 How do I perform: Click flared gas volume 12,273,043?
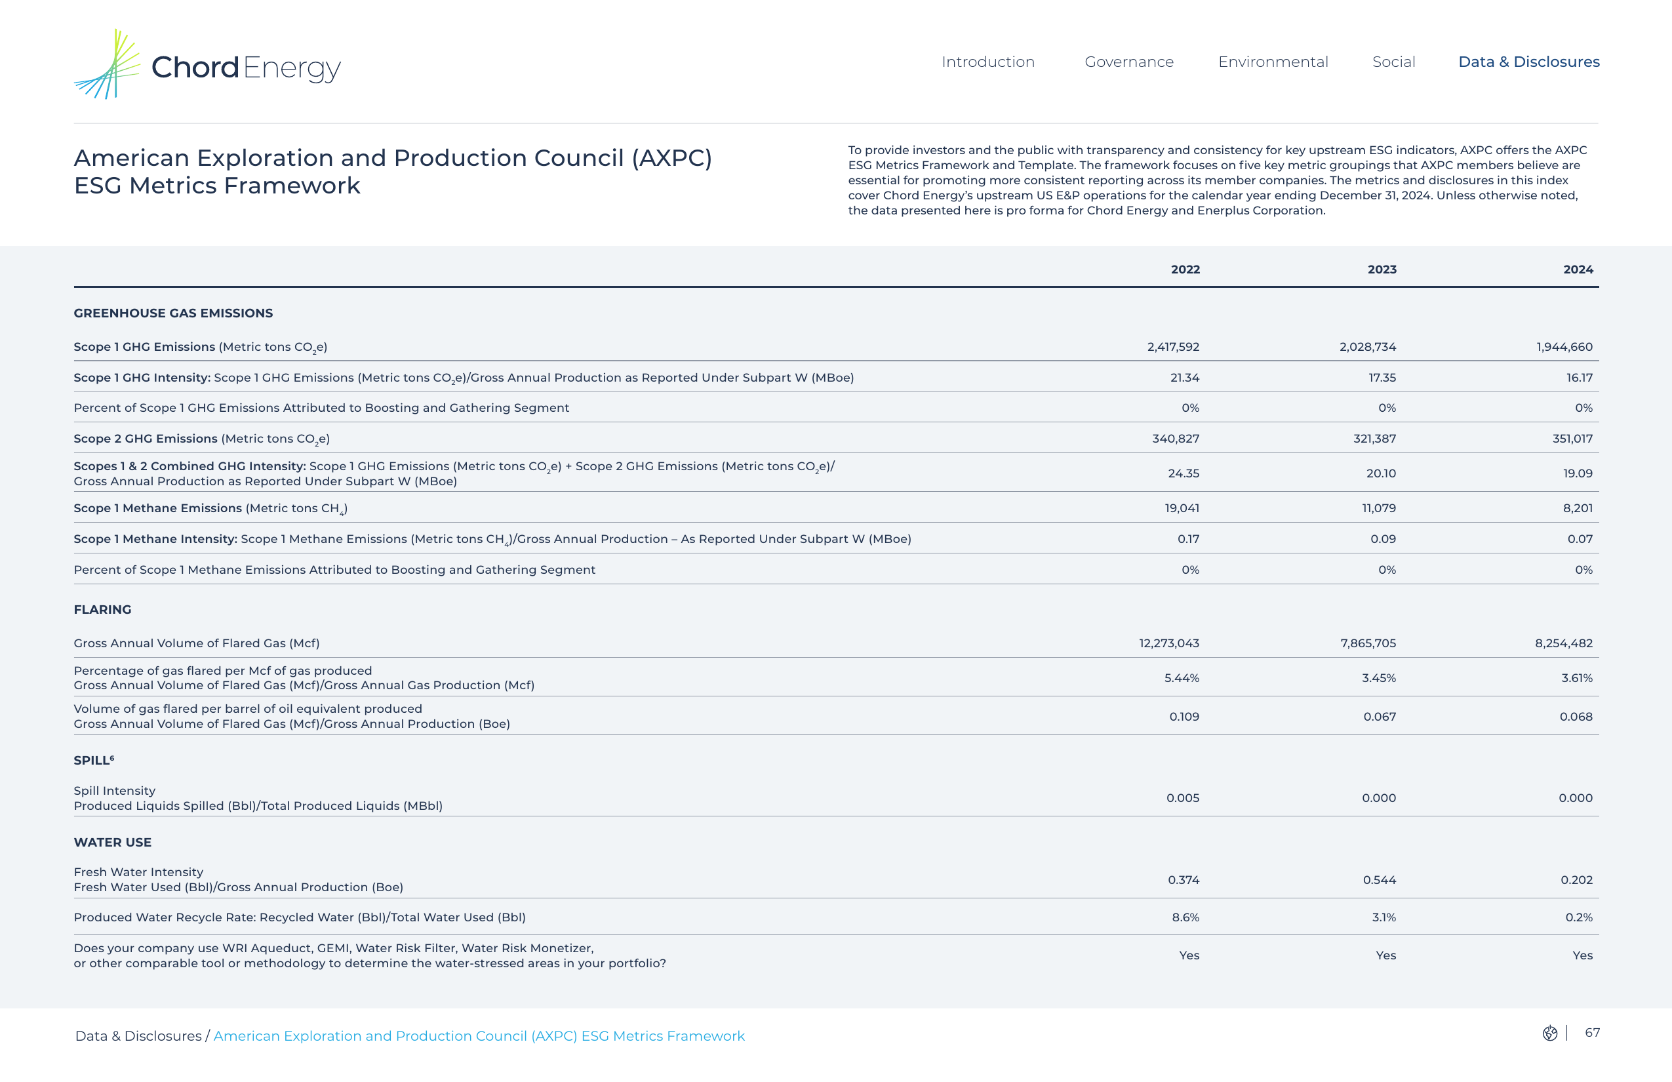tap(1169, 643)
